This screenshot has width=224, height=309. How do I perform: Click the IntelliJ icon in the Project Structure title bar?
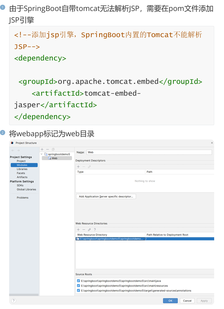tap(12, 143)
